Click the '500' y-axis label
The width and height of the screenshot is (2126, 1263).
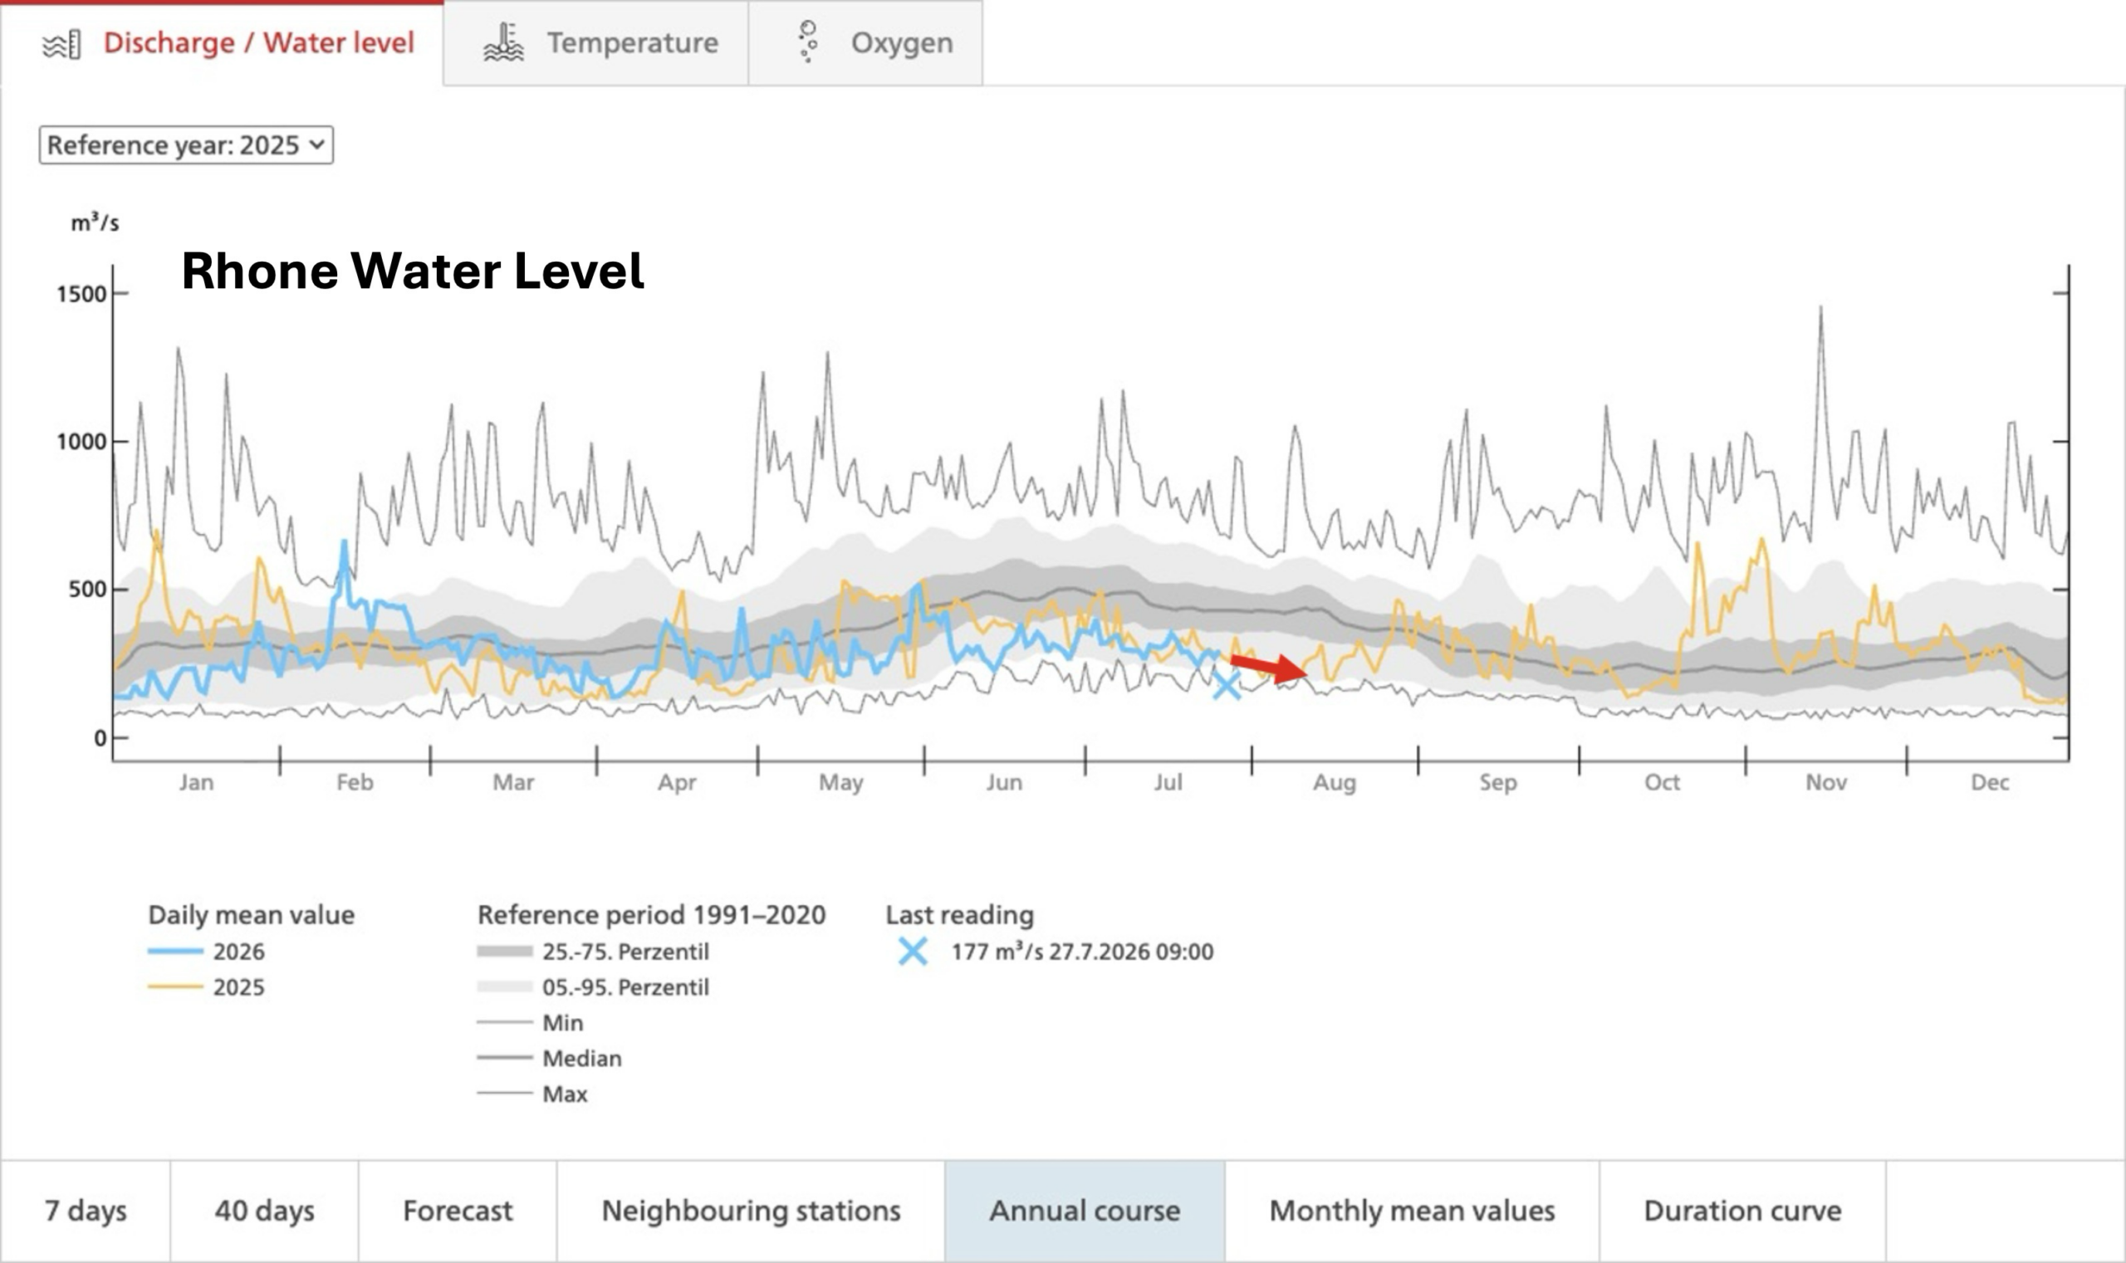(x=88, y=589)
